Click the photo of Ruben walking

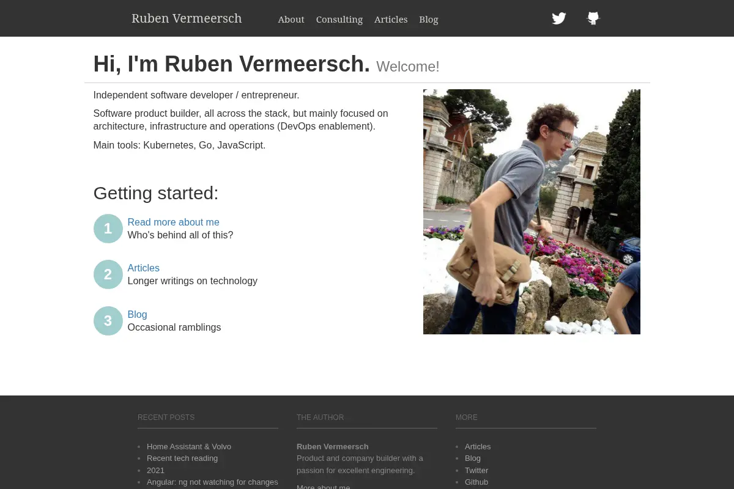(532, 211)
